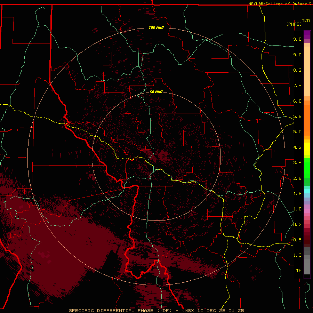This screenshot has width=313, height=313.
Task: Click the purple top segment of the color bar
Action: (307, 35)
